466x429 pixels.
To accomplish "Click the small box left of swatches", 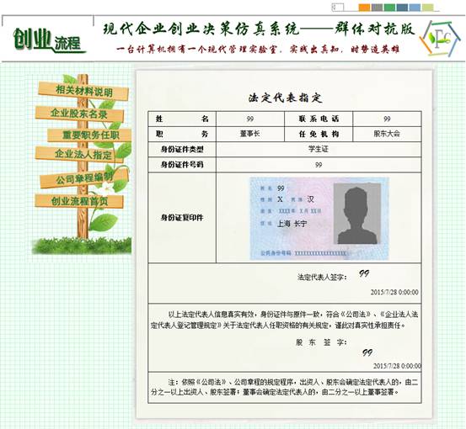I will [x=338, y=8].
